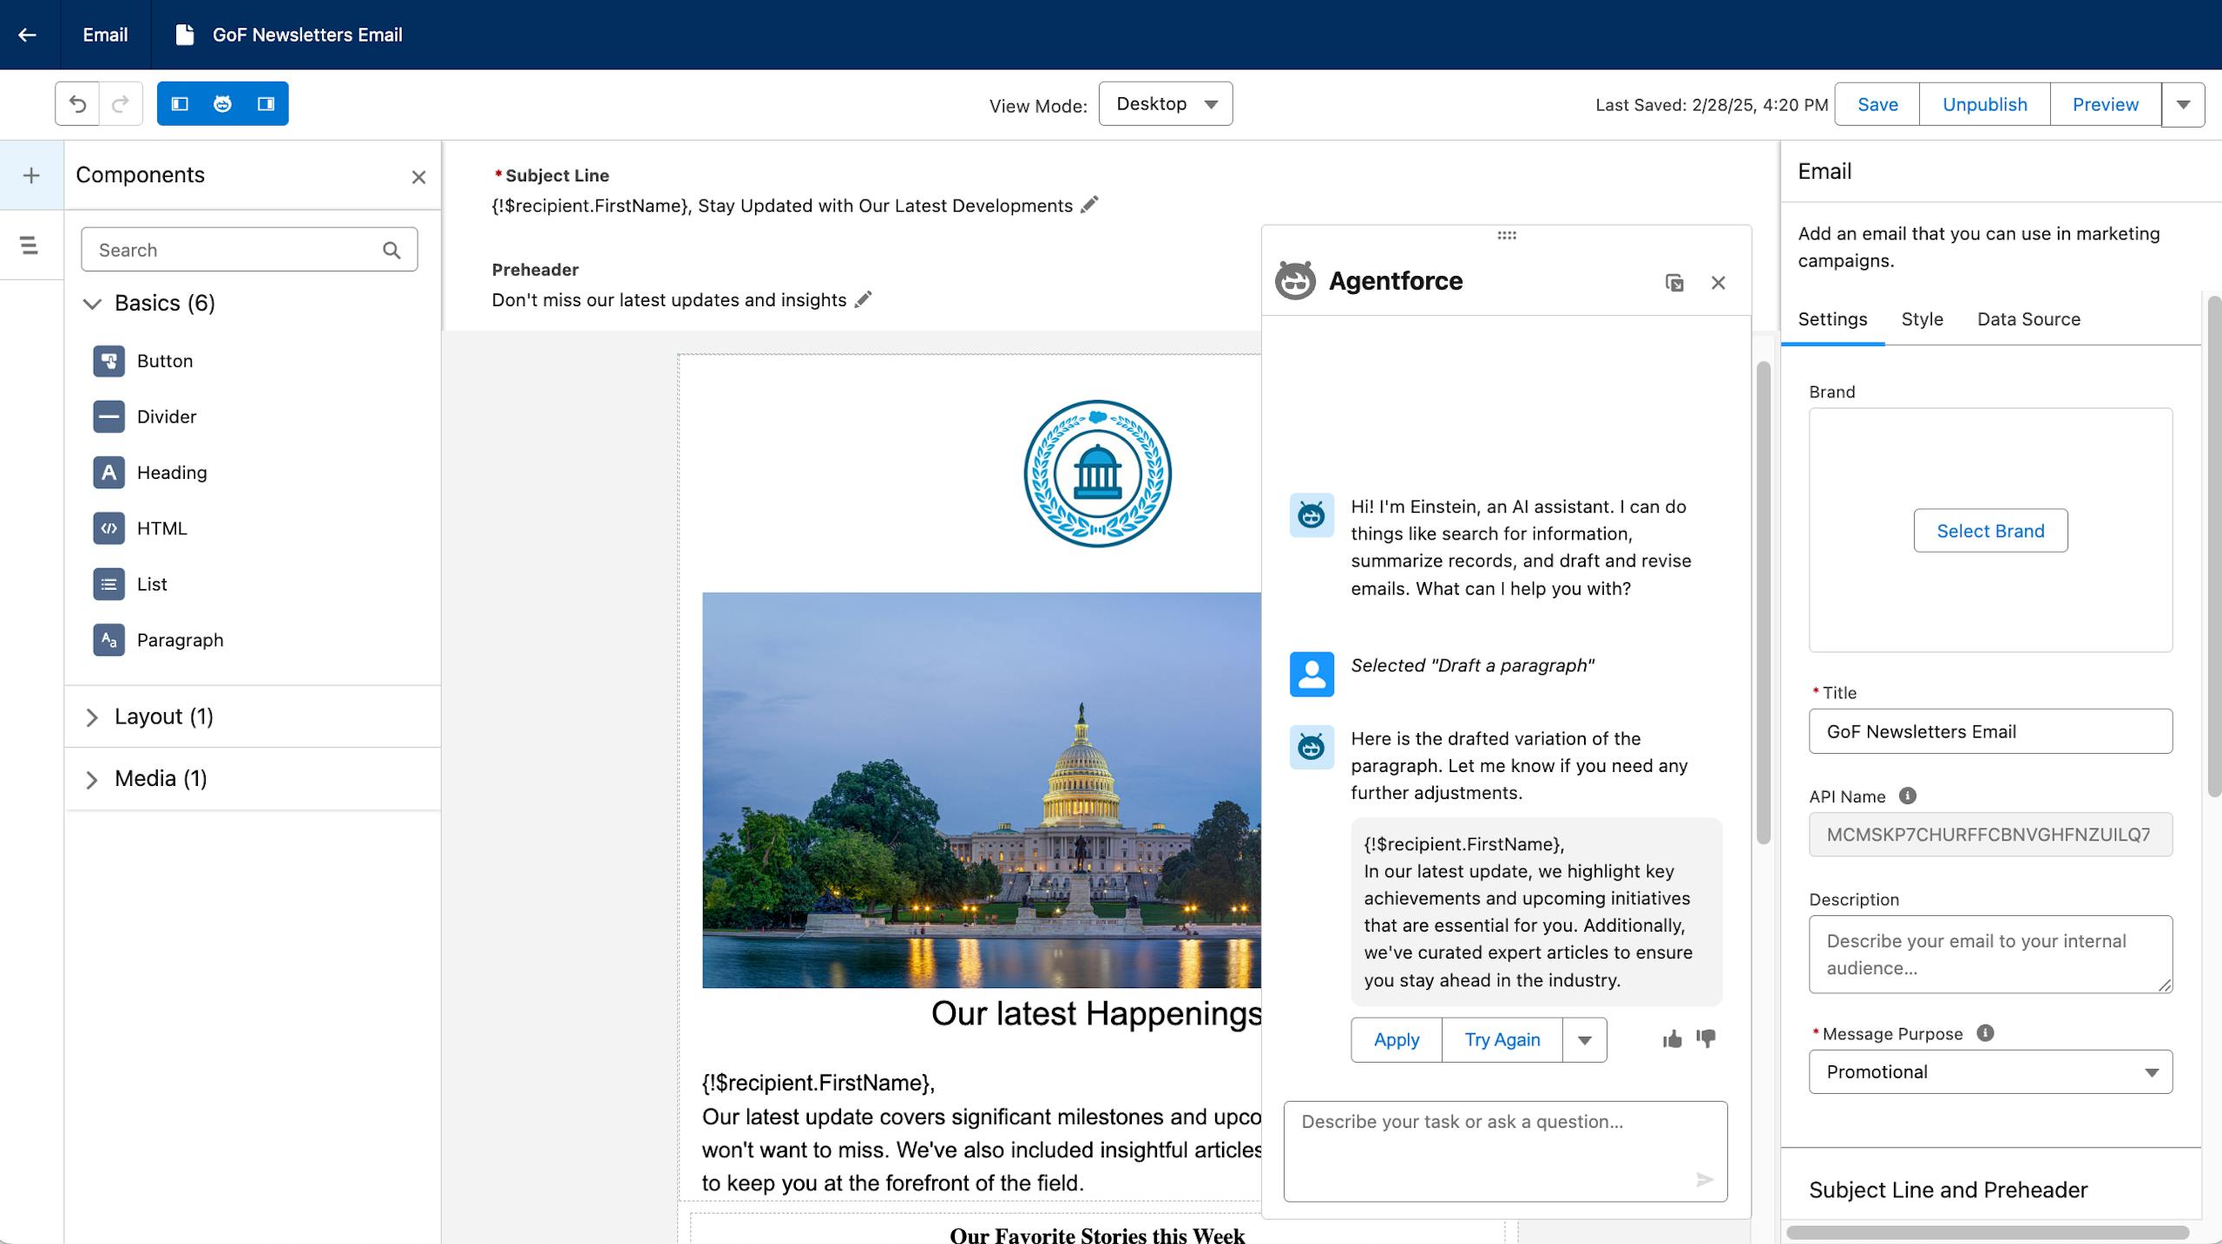
Task: Open the View Mode Desktop dropdown
Action: tap(1165, 104)
